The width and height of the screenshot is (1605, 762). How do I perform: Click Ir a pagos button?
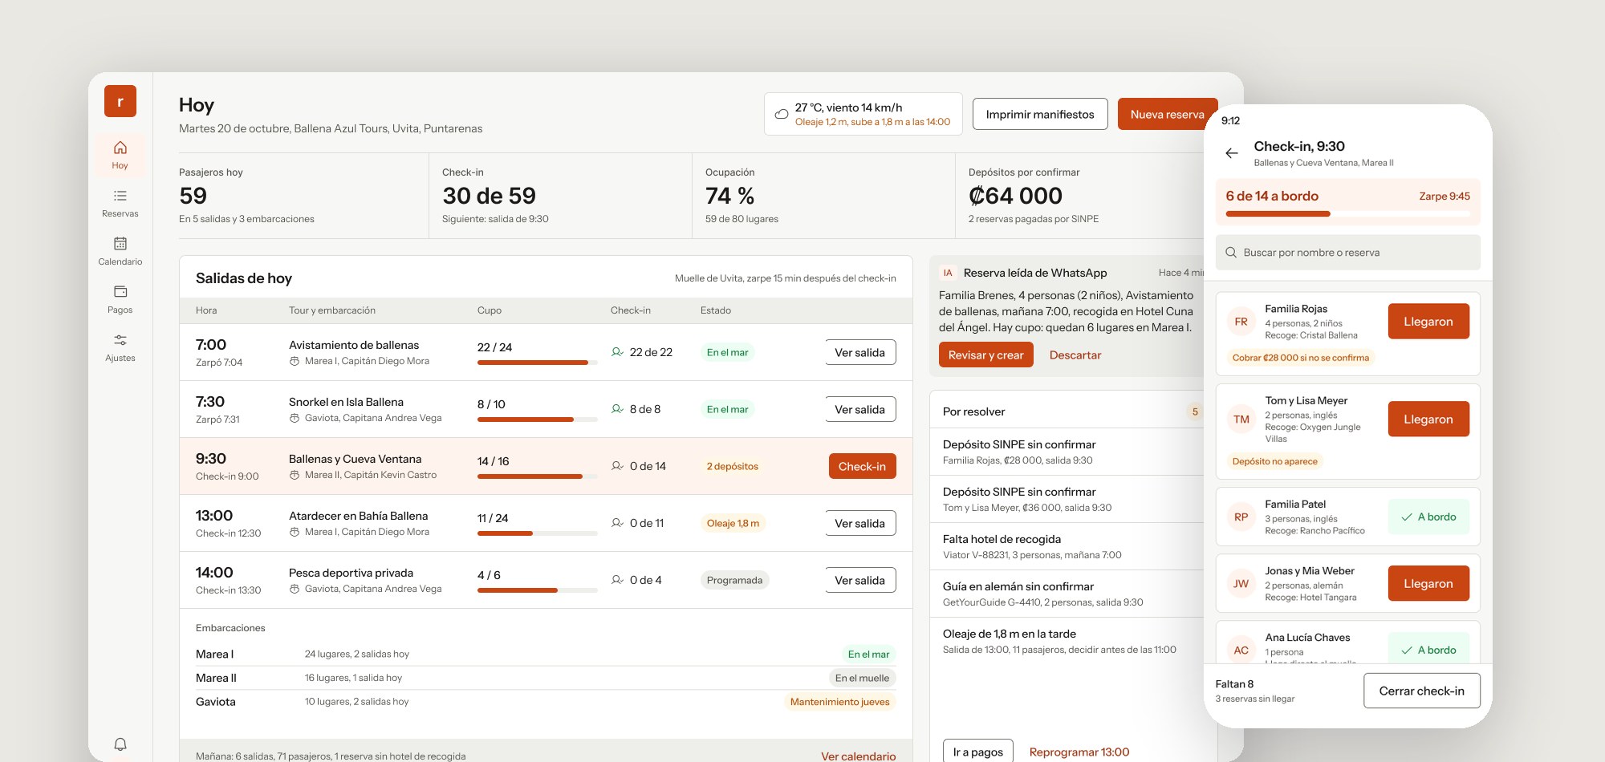(978, 752)
